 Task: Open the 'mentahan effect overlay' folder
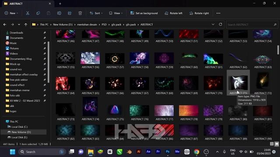(24, 75)
